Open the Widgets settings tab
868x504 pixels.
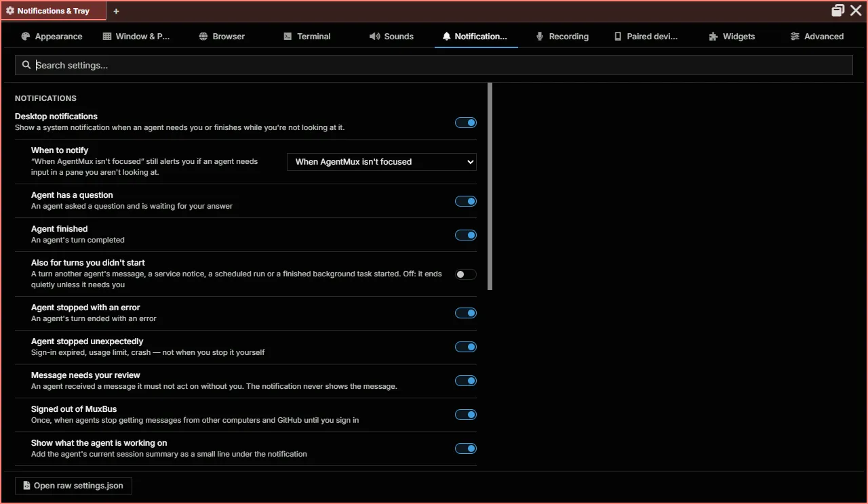[x=732, y=37]
